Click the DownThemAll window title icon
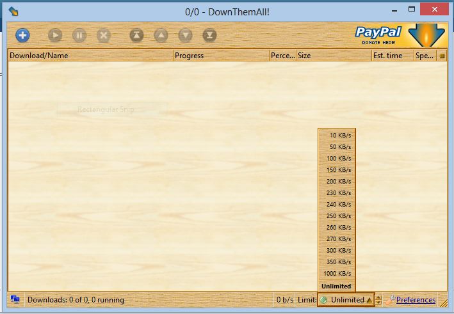The width and height of the screenshot is (454, 314). click(13, 12)
